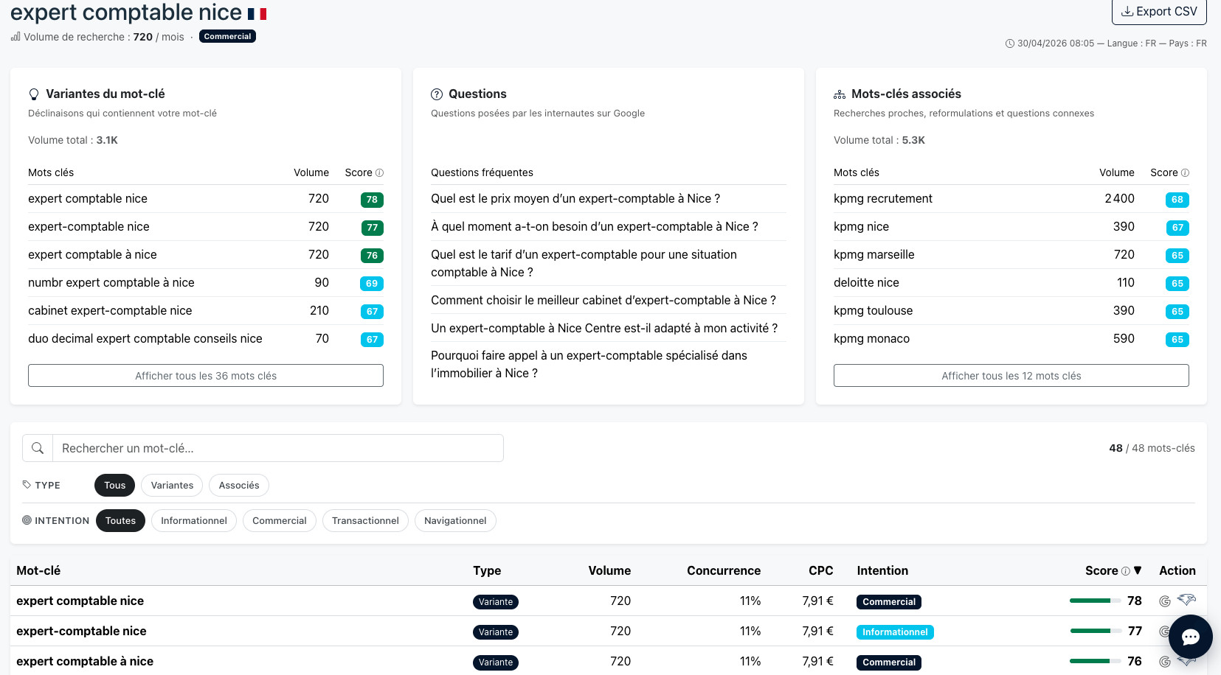
Task: Click the info icon beside Score in the bottom table header
Action: coord(1126,571)
